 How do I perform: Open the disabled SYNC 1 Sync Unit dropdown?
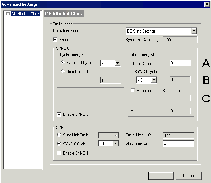point(116,135)
